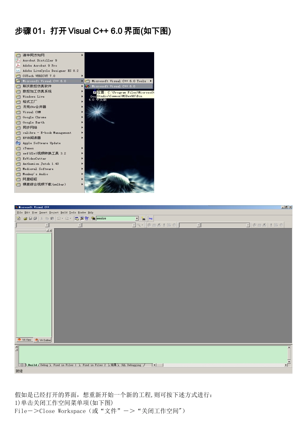Select the Debug output tab
Viewport: 307px width, 435px height.
[x=44, y=365]
